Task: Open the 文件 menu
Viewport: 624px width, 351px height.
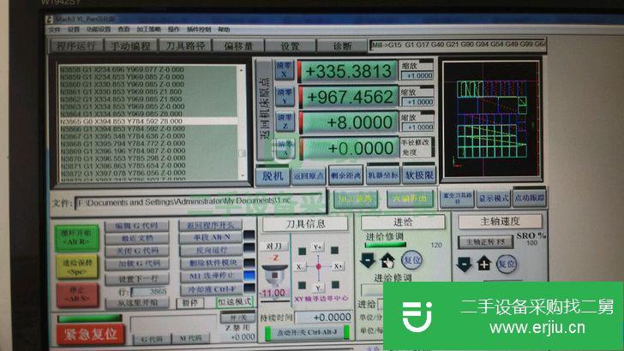Action: (54, 30)
